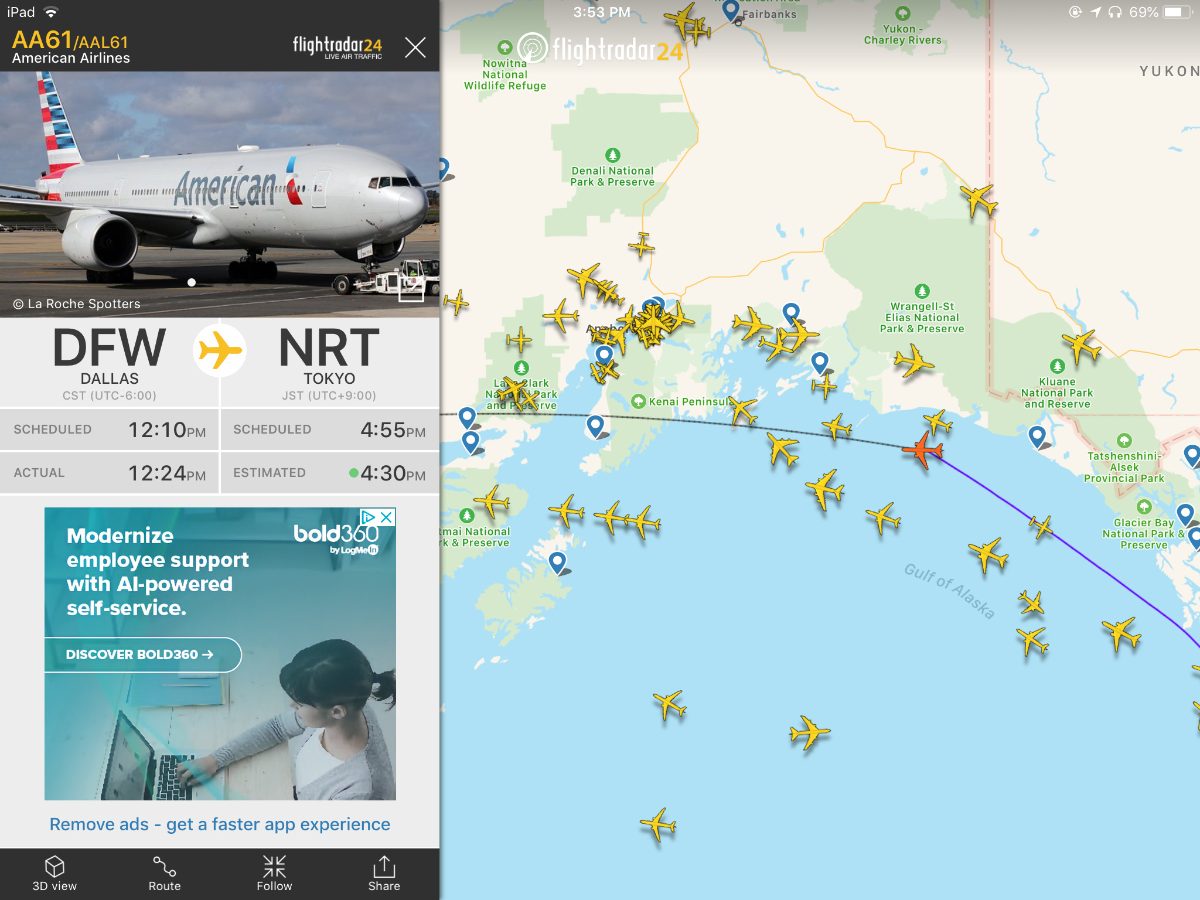The image size is (1200, 900).
Task: Click the Denali National Park marker
Action: (612, 155)
